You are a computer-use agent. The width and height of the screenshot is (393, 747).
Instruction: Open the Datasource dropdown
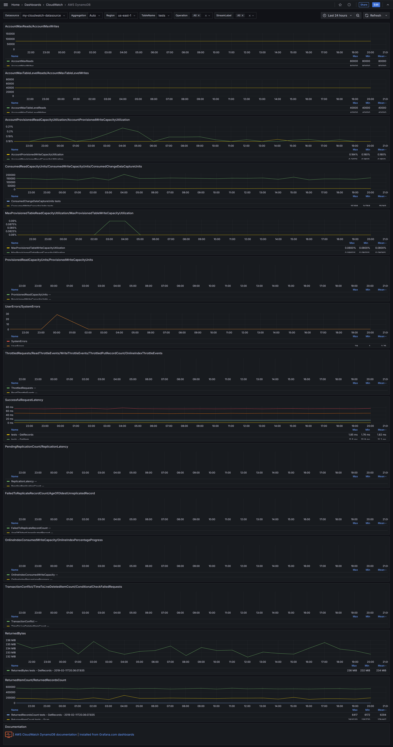click(x=44, y=15)
